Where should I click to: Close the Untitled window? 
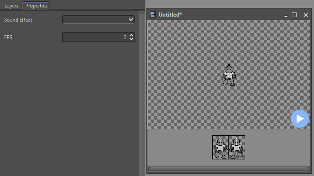click(306, 15)
